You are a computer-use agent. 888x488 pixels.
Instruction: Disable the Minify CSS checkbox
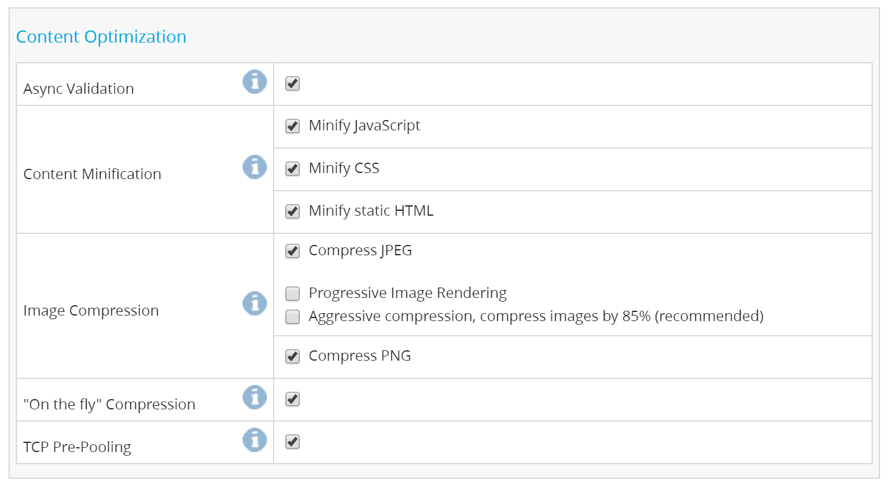293,169
